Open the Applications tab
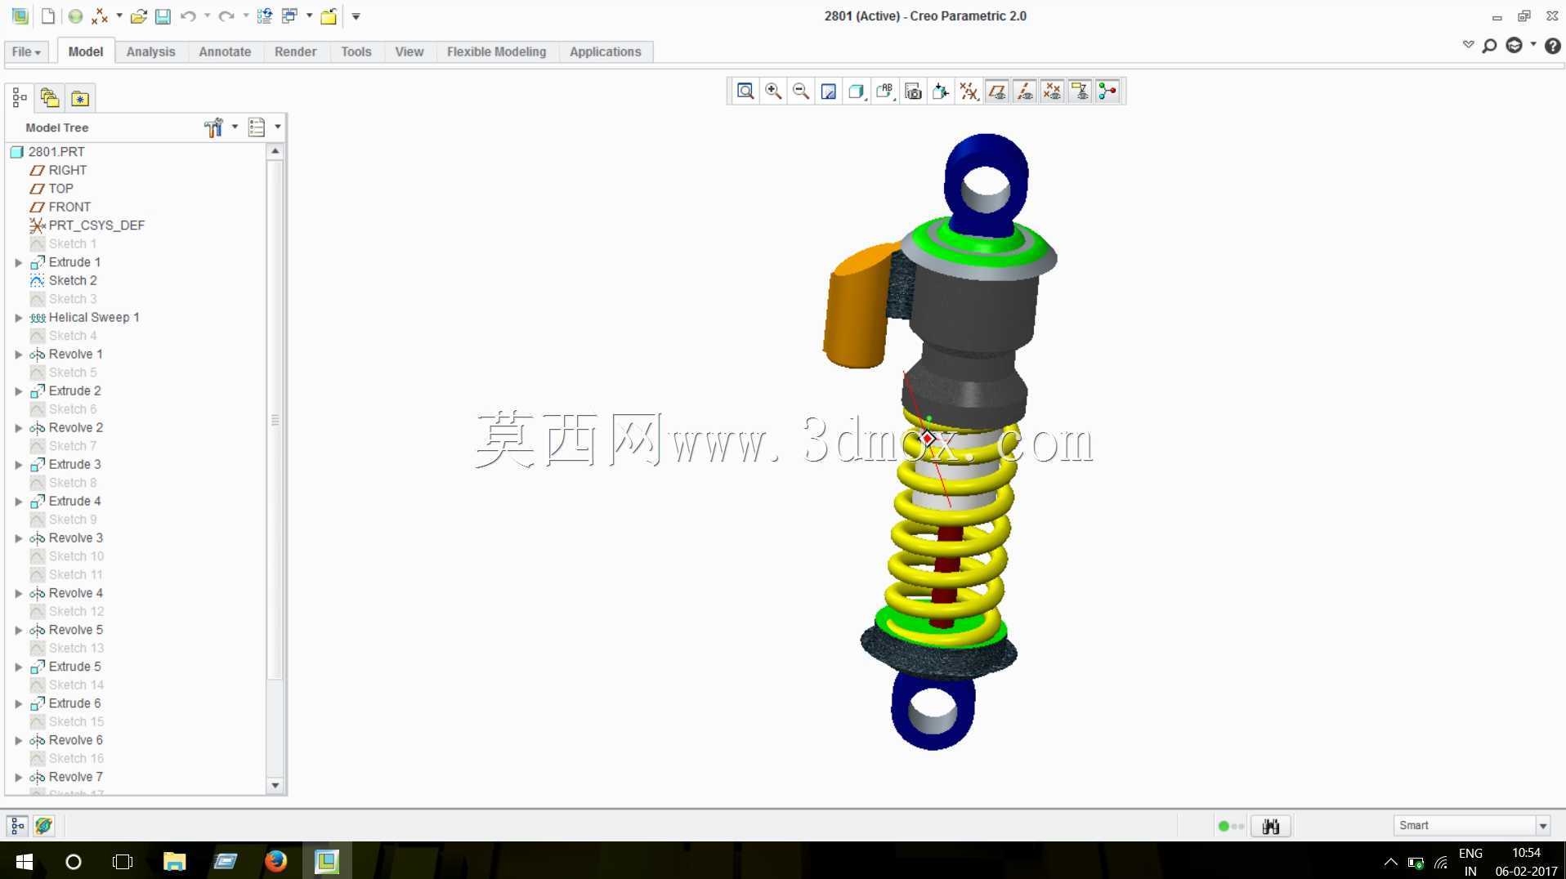 pyautogui.click(x=605, y=51)
